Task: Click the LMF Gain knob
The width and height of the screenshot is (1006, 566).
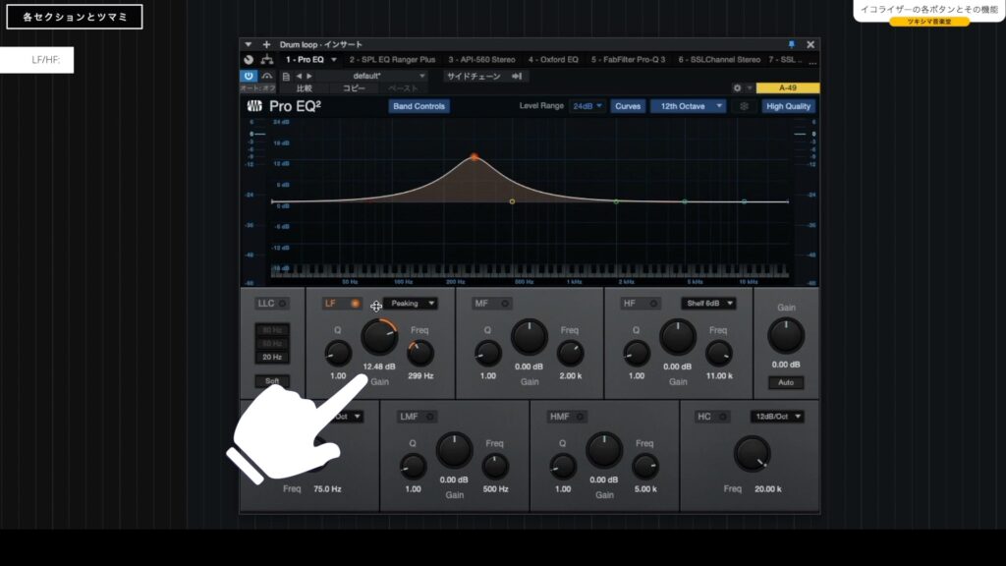Action: (454, 449)
